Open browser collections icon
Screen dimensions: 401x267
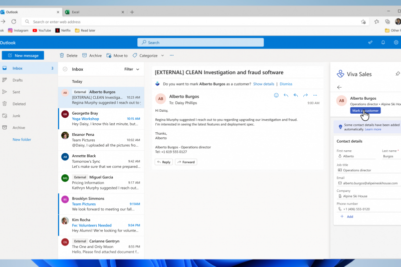(x=387, y=22)
